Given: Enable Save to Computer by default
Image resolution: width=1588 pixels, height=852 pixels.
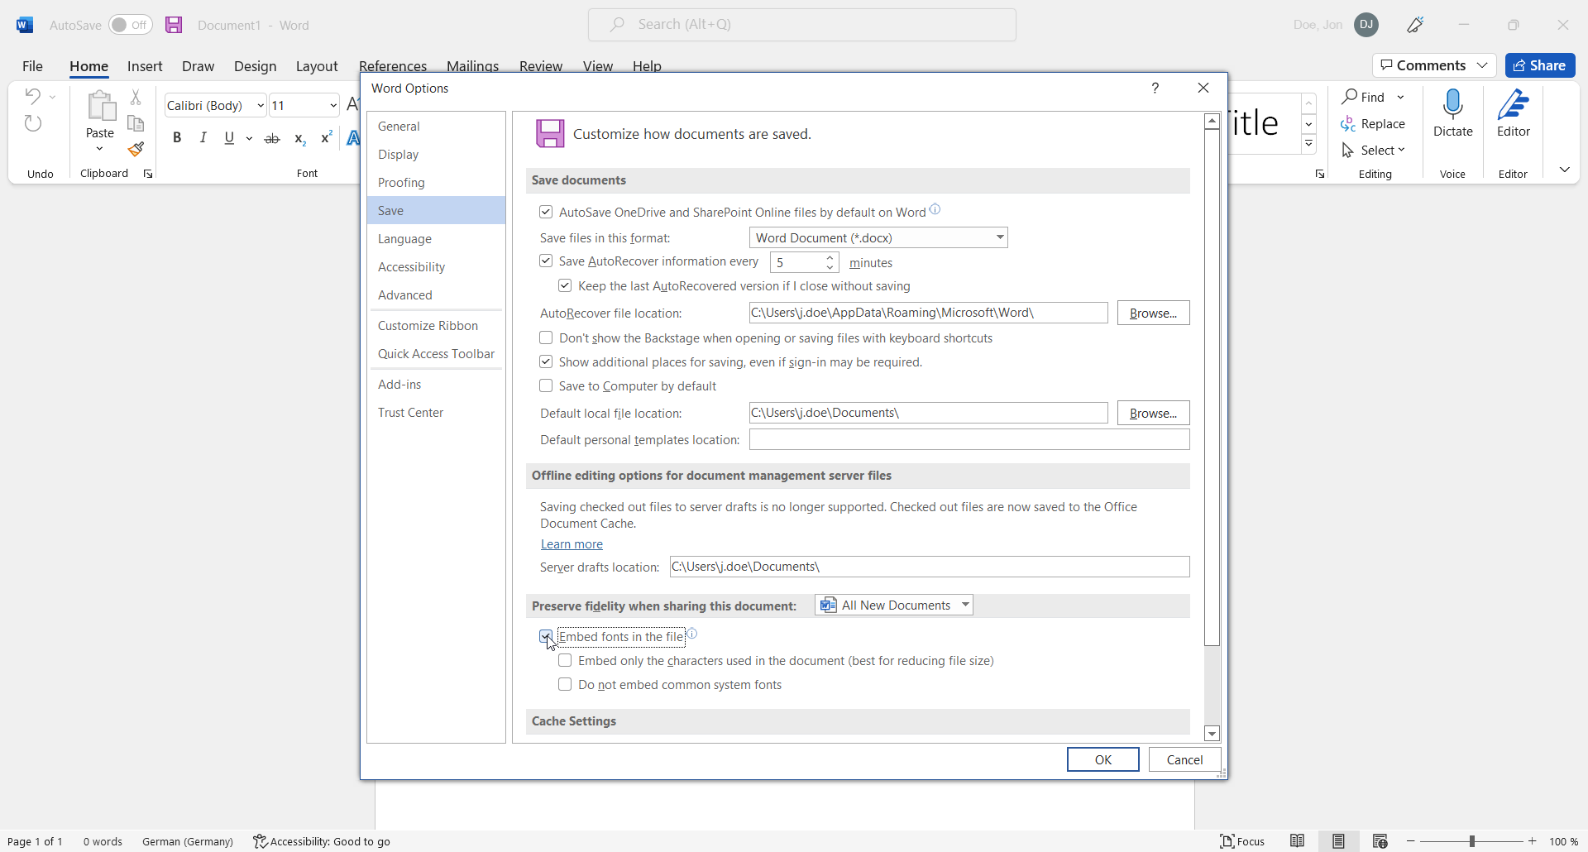Looking at the screenshot, I should [546, 385].
